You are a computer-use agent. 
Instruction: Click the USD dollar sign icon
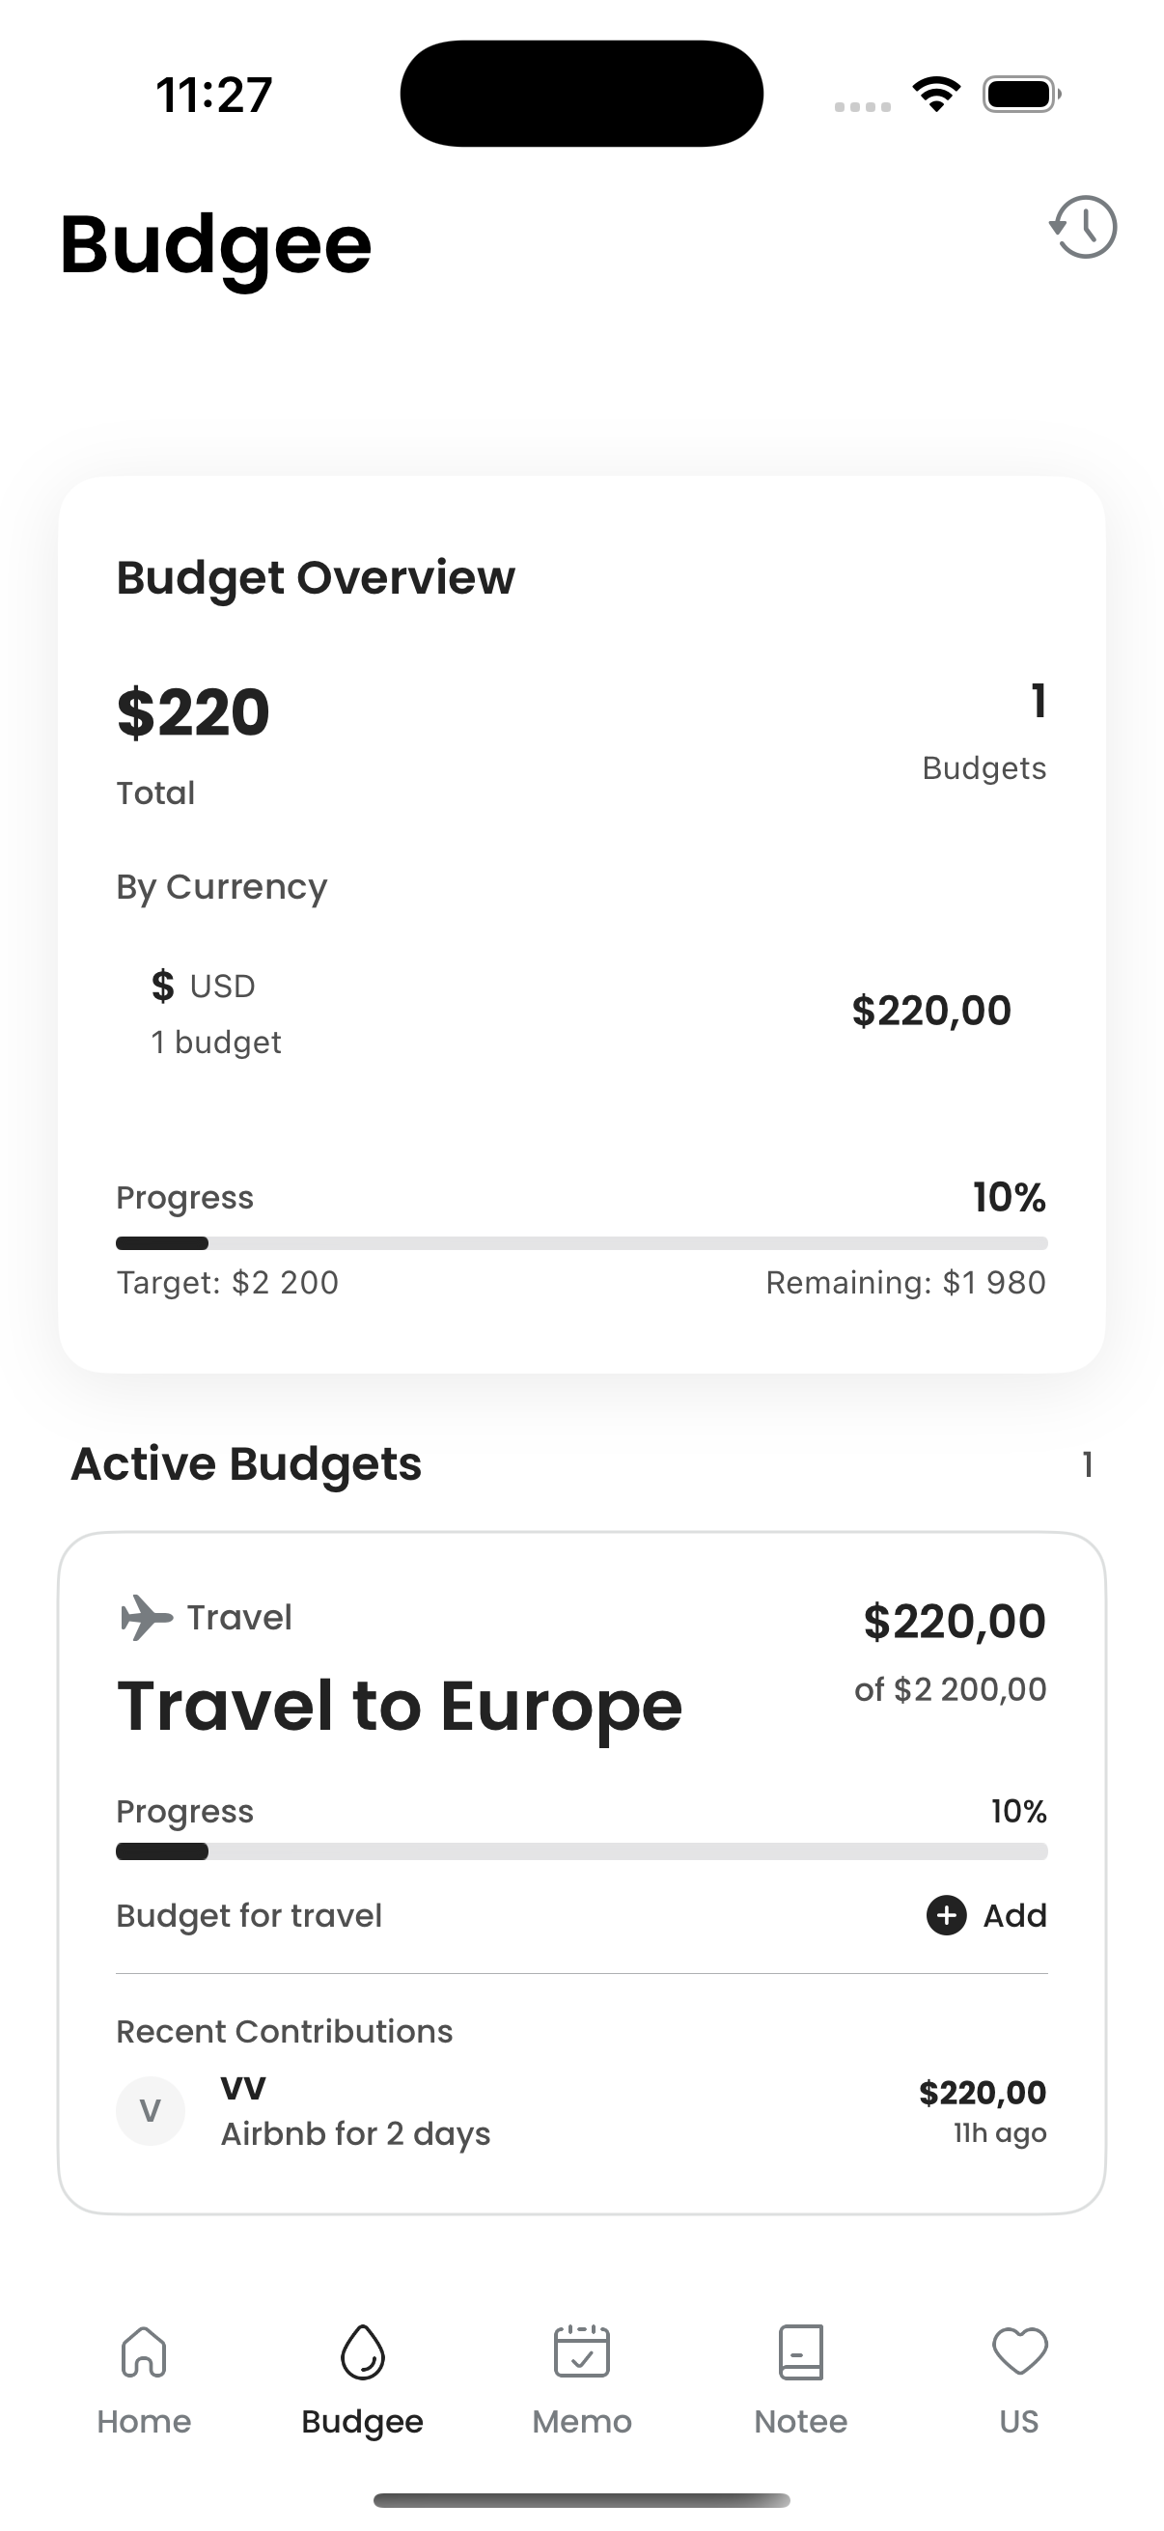tap(162, 986)
